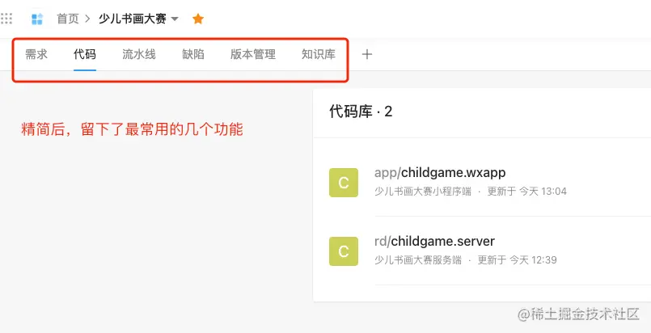Click the timestamp 更新于 今天 13:04
The height and width of the screenshot is (333, 651).
click(526, 192)
